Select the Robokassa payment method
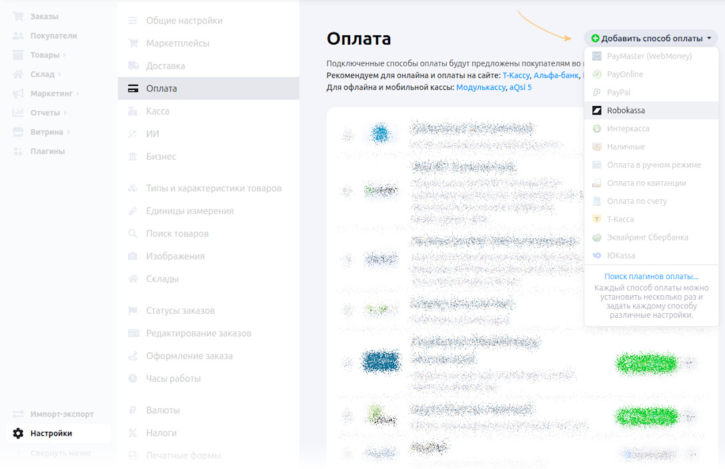This screenshot has height=469, width=725. click(640, 110)
